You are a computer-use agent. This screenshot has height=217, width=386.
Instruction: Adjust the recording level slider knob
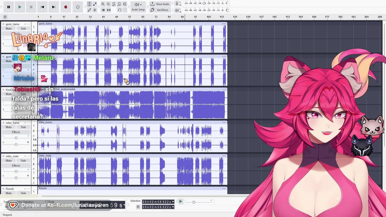point(204,3)
